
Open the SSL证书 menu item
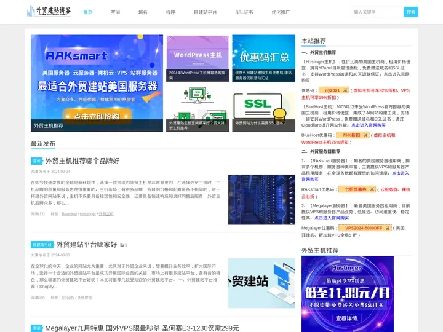click(x=244, y=12)
